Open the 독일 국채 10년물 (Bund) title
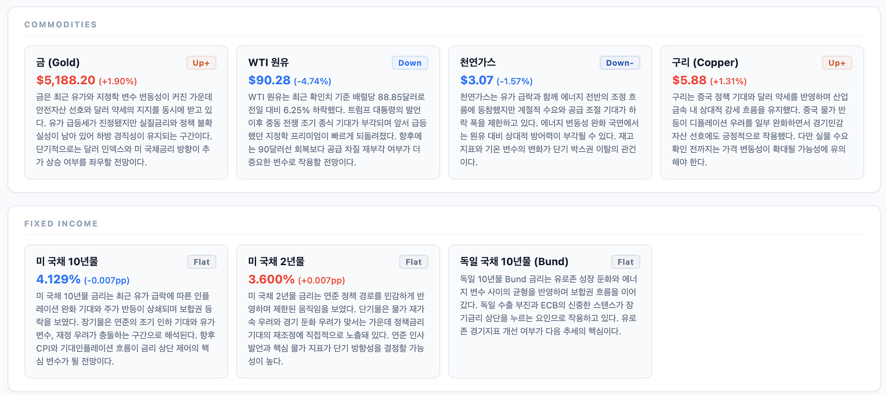Image resolution: width=886 pixels, height=395 pixels. (x=514, y=261)
